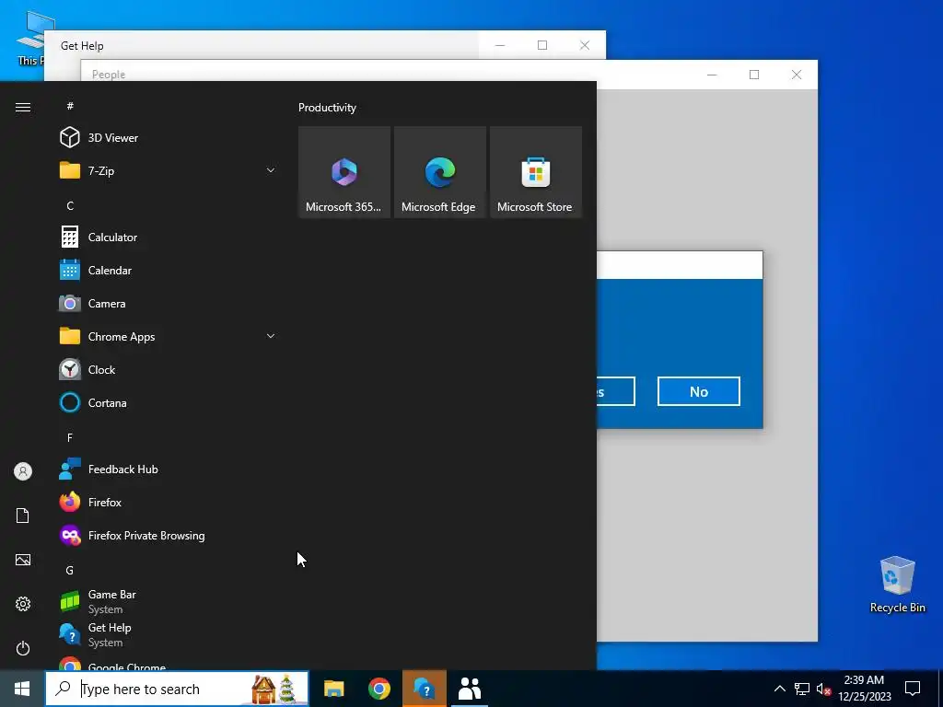Open Chrome from the taskbar

point(378,689)
